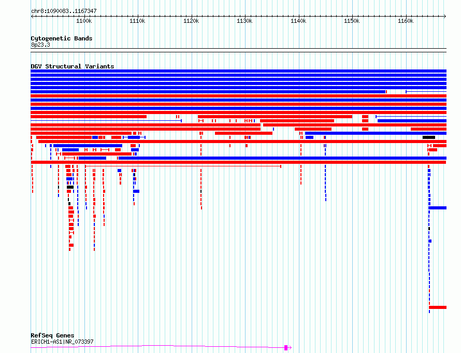Viewport: 461px width, 353px height.
Task: Select the lowest red variant bar at the right edge
Action: click(438, 307)
